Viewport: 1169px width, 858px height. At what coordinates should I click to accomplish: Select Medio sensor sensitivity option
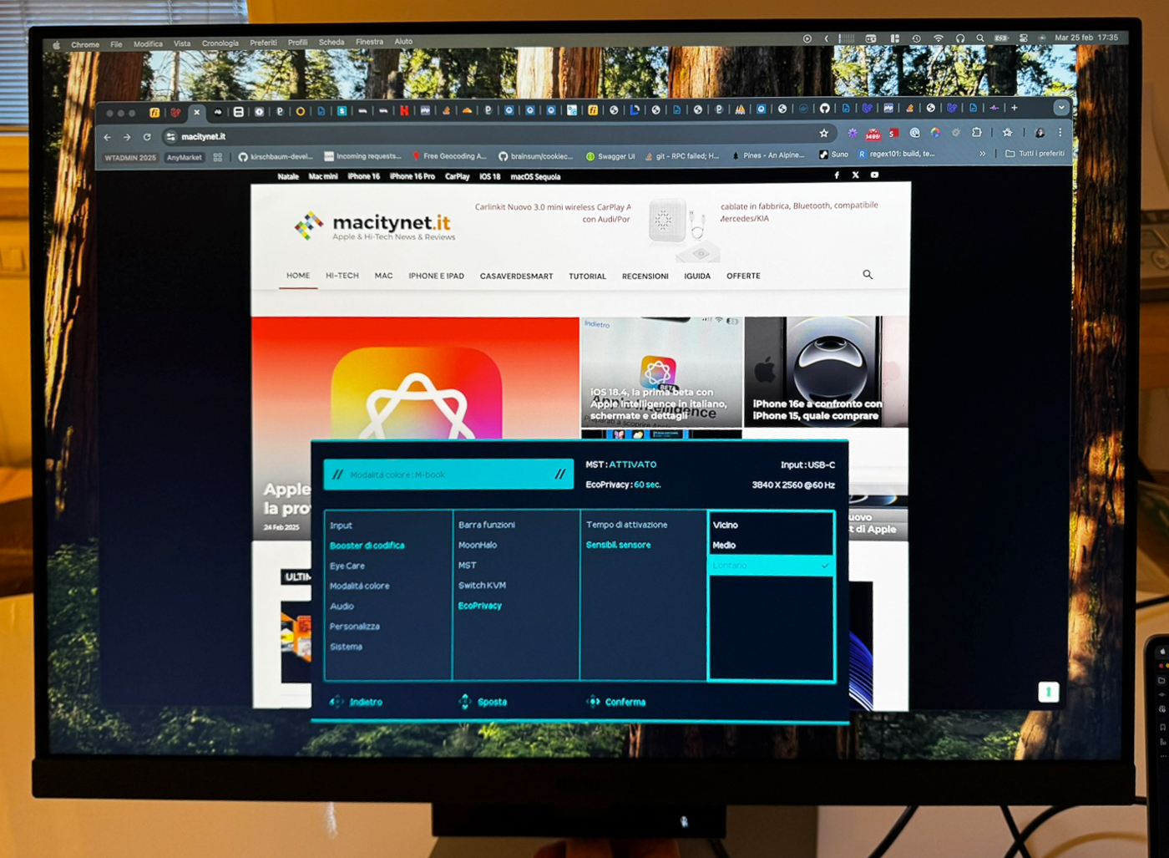pos(770,545)
